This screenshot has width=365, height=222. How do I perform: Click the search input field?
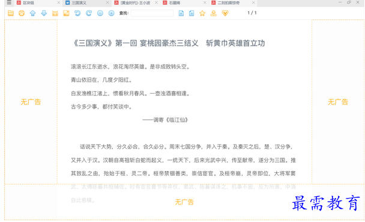pyautogui.click(x=152, y=13)
